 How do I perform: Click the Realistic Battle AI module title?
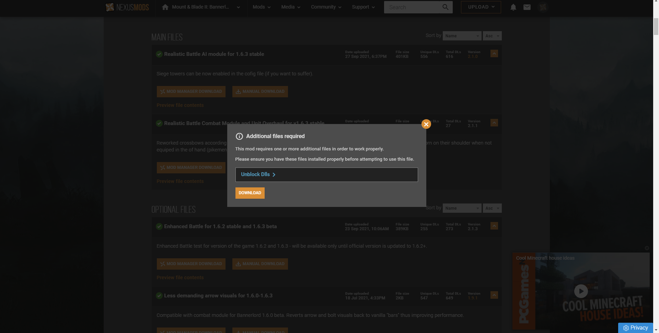coord(214,54)
